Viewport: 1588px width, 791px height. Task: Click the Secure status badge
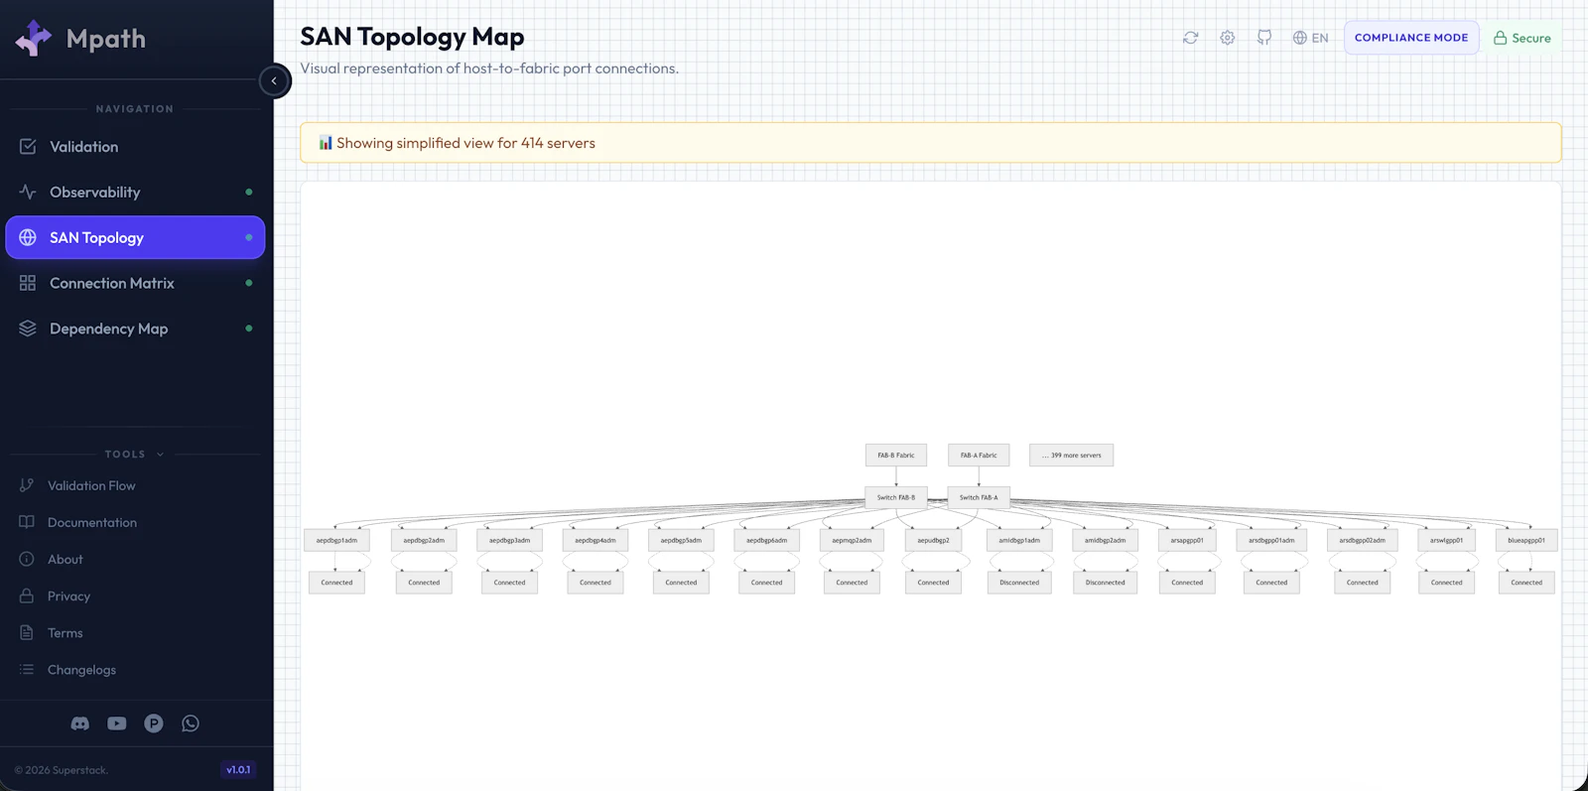(x=1522, y=38)
